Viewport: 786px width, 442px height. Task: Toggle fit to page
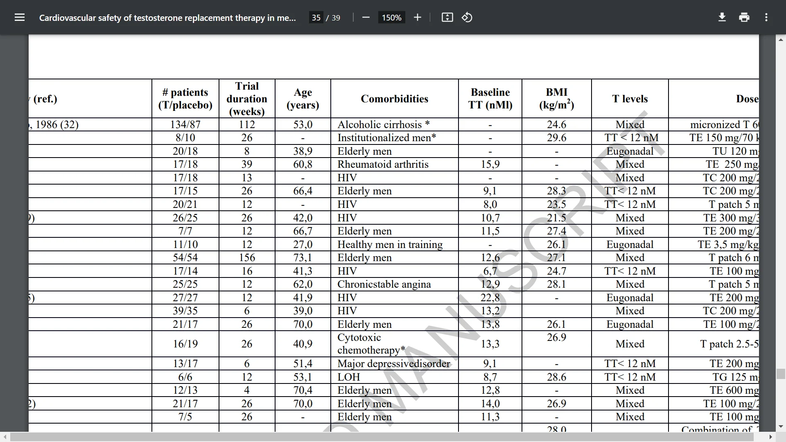click(x=447, y=18)
